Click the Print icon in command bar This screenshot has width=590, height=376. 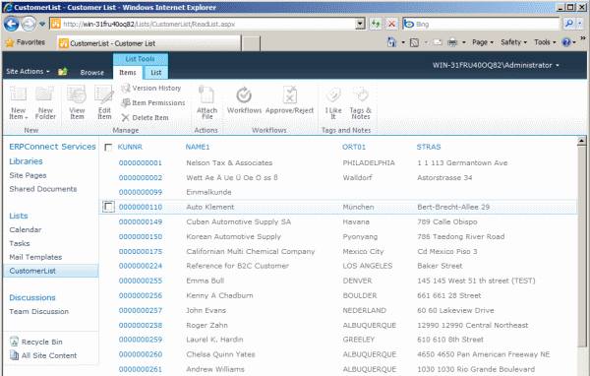452,42
